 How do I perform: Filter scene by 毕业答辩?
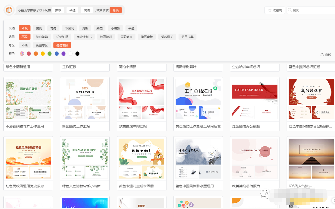pyautogui.click(x=42, y=37)
